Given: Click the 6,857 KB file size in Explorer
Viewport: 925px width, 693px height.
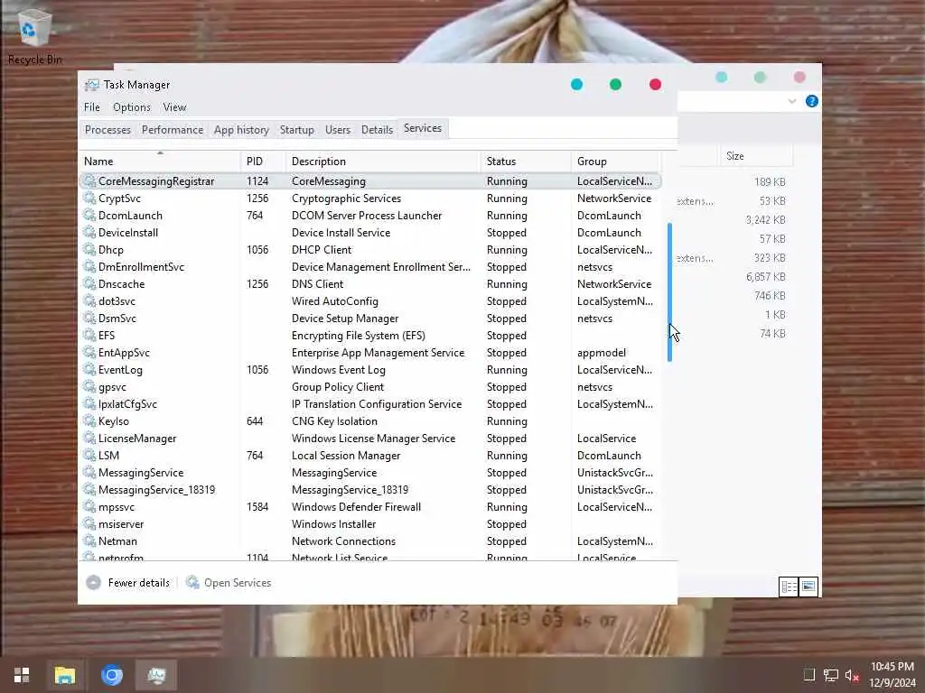Looking at the screenshot, I should point(766,276).
